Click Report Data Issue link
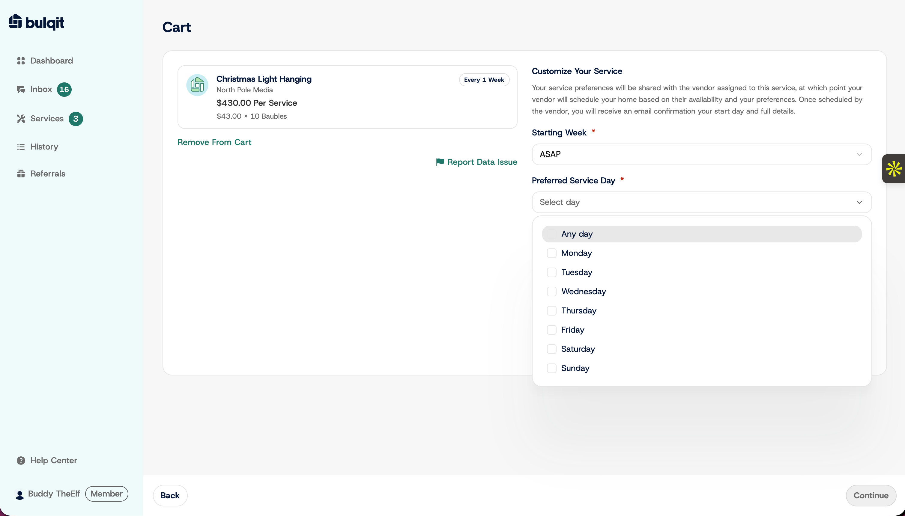This screenshot has height=516, width=905. click(x=476, y=162)
